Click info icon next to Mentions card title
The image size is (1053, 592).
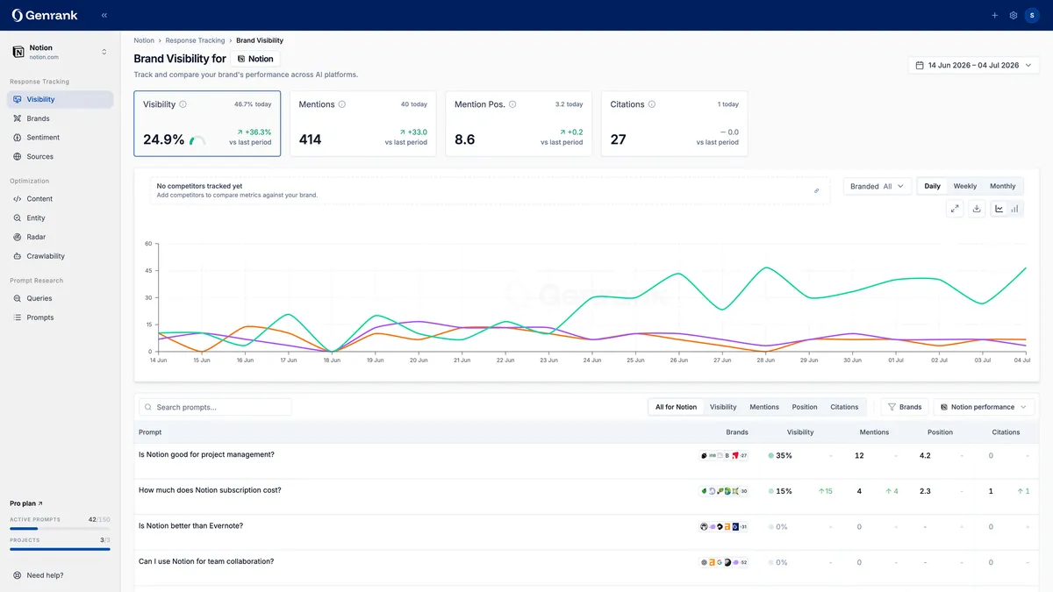pyautogui.click(x=342, y=104)
